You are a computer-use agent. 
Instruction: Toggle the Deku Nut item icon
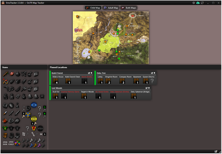(12, 74)
